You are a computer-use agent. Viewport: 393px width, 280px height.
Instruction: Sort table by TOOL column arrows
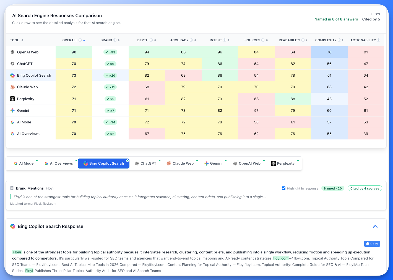tap(22, 40)
